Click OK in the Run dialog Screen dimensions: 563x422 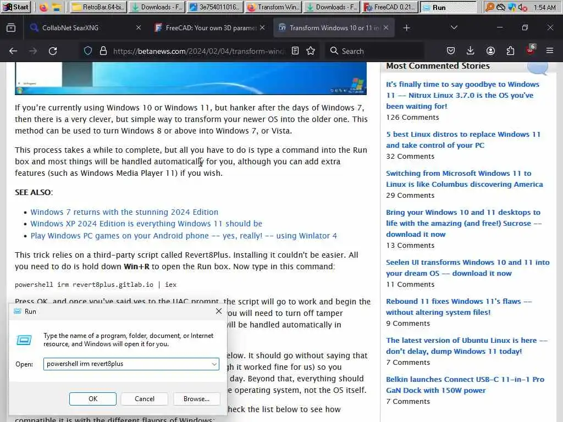[x=92, y=399]
